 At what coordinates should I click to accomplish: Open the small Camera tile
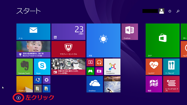pyautogui.click(x=99, y=71)
